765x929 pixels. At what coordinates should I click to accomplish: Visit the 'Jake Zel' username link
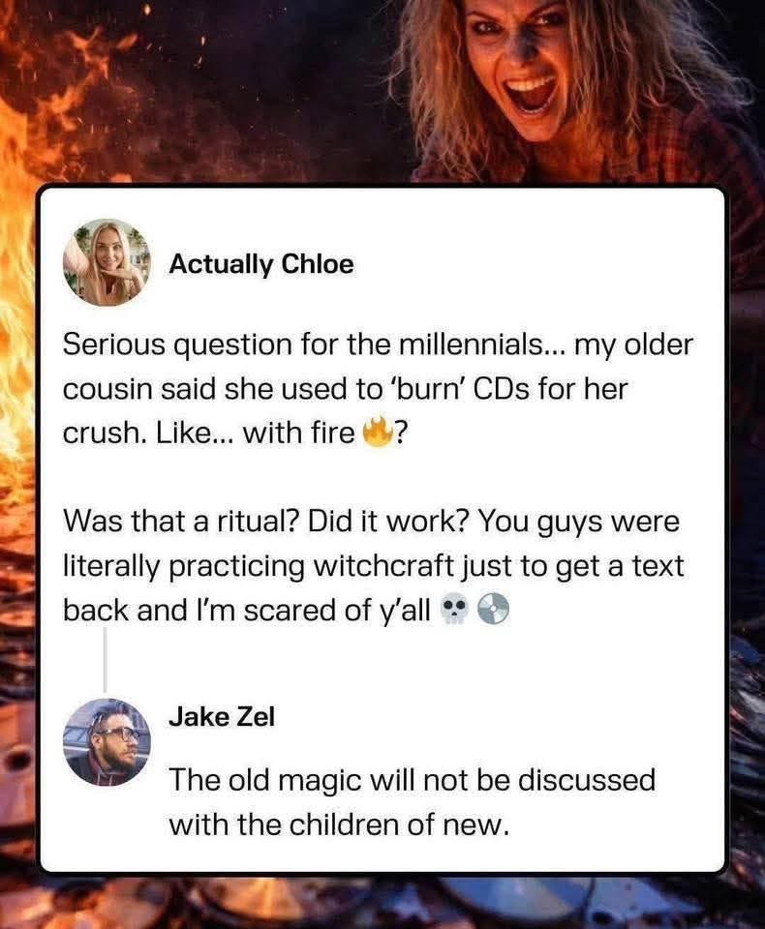tap(222, 717)
